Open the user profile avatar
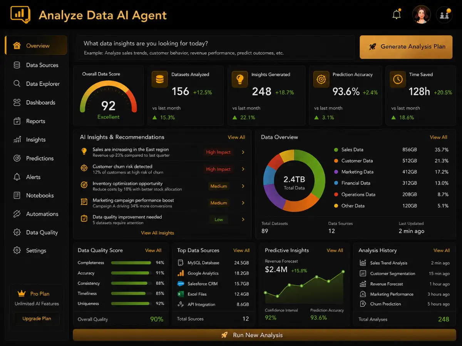 pyautogui.click(x=421, y=15)
